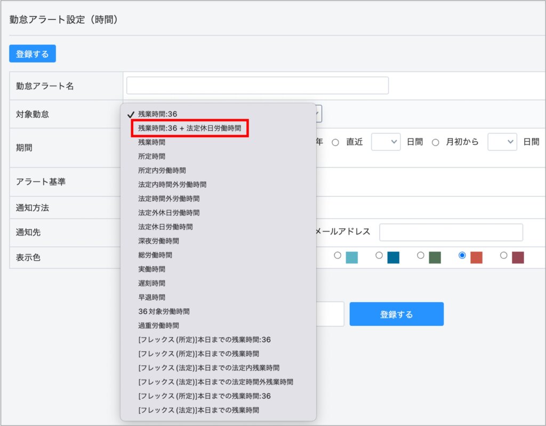The height and width of the screenshot is (426, 546).
Task: Click the 勤怠アラート名 text input field
Action: coord(258,85)
